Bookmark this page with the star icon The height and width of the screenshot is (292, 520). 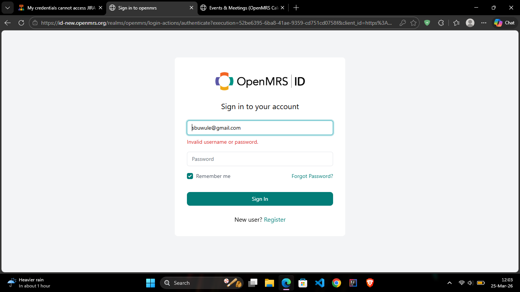(413, 23)
